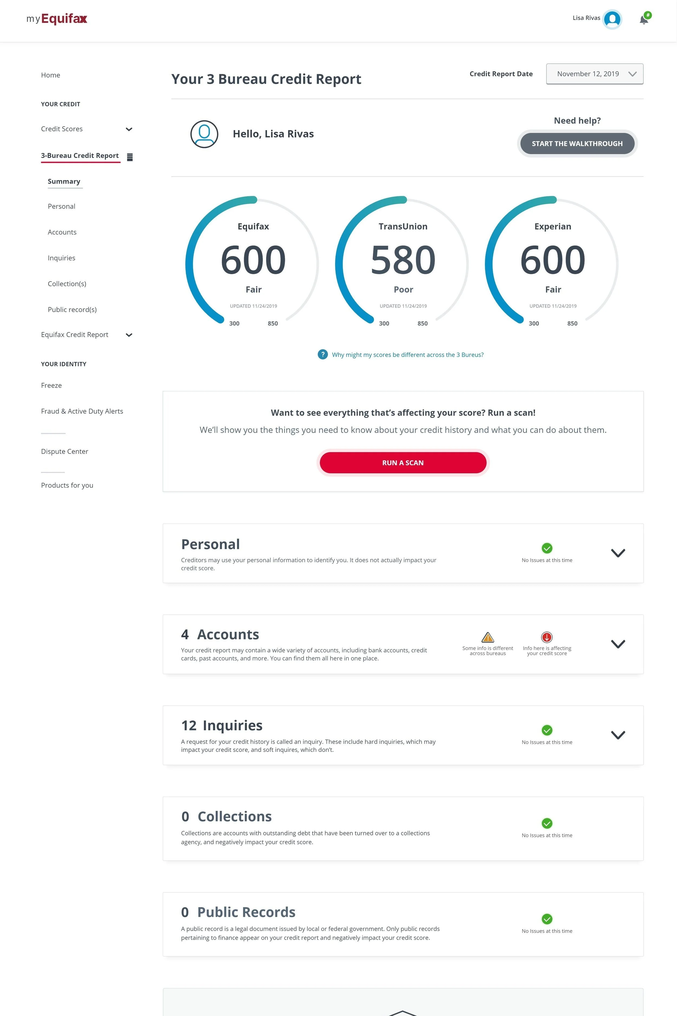Click the orange warning triangle in Accounts
Image resolution: width=677 pixels, height=1016 pixels.
point(487,637)
